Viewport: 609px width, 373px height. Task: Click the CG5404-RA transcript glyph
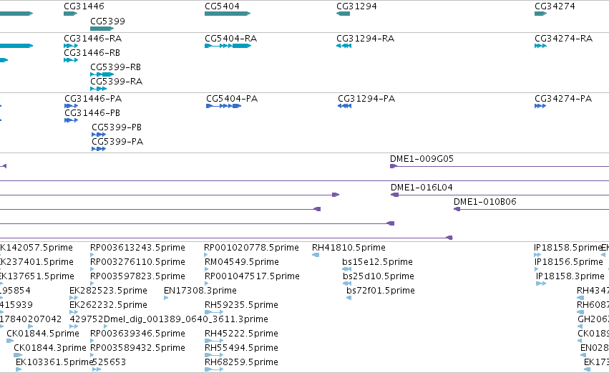click(228, 46)
